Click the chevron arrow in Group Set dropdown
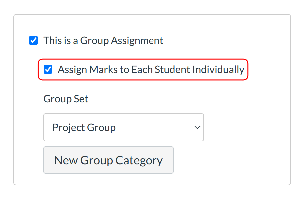This screenshot has height=200, width=305. tap(197, 127)
